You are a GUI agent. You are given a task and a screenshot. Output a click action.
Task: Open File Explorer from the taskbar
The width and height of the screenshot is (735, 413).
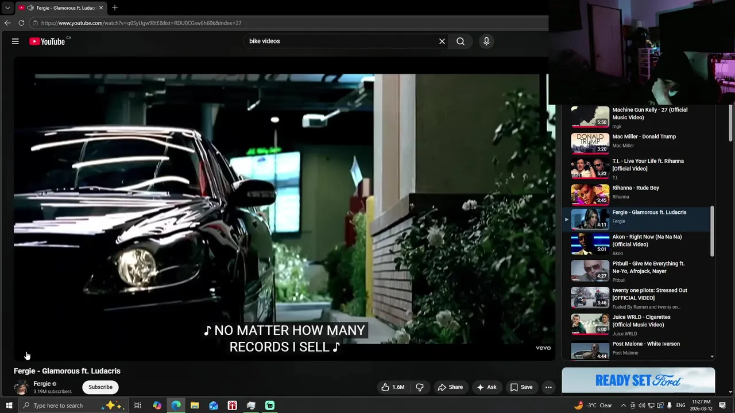(195, 406)
